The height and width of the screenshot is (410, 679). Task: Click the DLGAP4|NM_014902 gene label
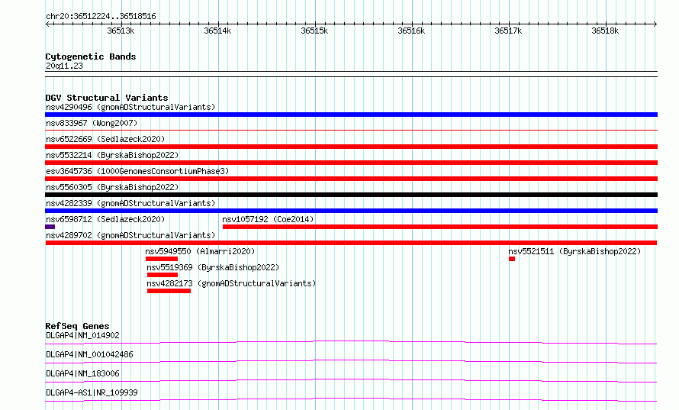82,335
